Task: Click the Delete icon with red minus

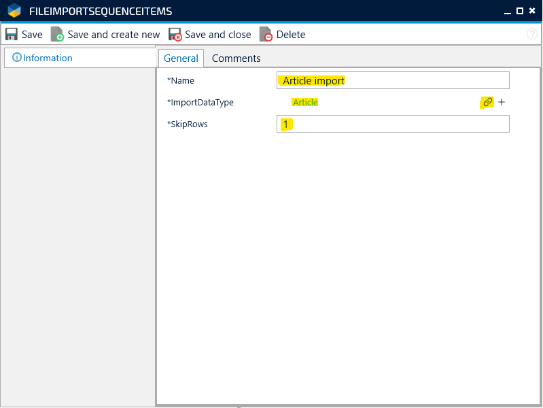Action: coord(266,35)
